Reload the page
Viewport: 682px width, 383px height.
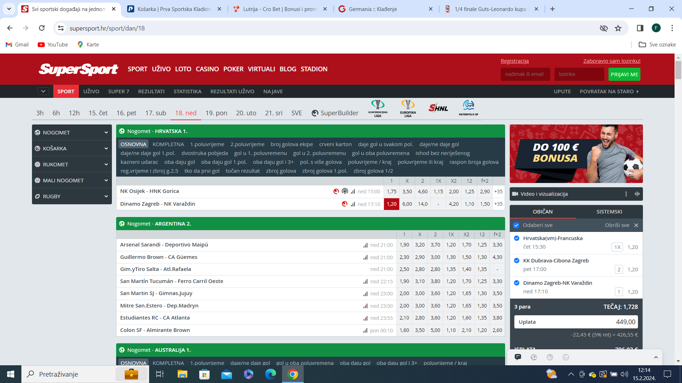(42, 28)
